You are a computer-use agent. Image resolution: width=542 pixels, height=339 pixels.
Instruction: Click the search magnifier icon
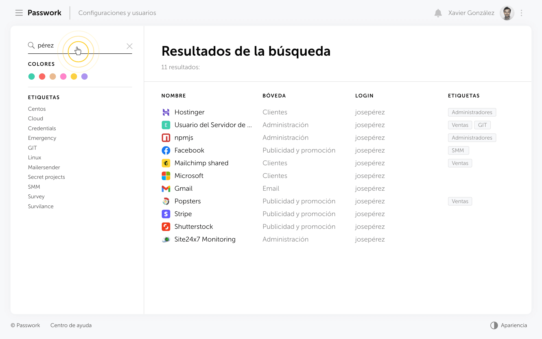pyautogui.click(x=31, y=45)
